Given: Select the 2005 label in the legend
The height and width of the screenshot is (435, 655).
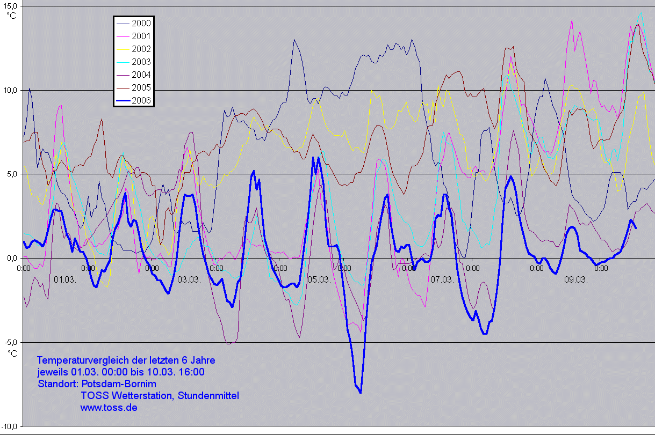Looking at the screenshot, I should 141,87.
